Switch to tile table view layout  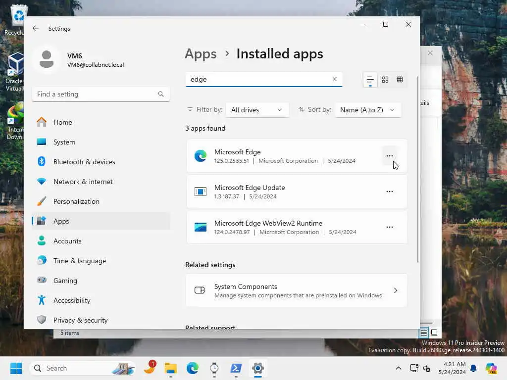click(400, 80)
